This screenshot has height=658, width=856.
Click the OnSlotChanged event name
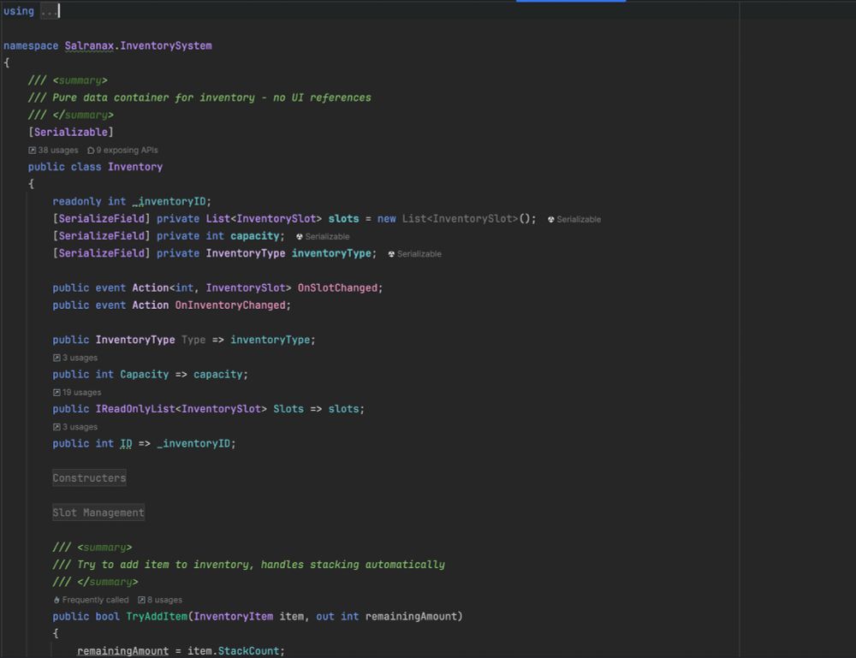click(x=337, y=288)
